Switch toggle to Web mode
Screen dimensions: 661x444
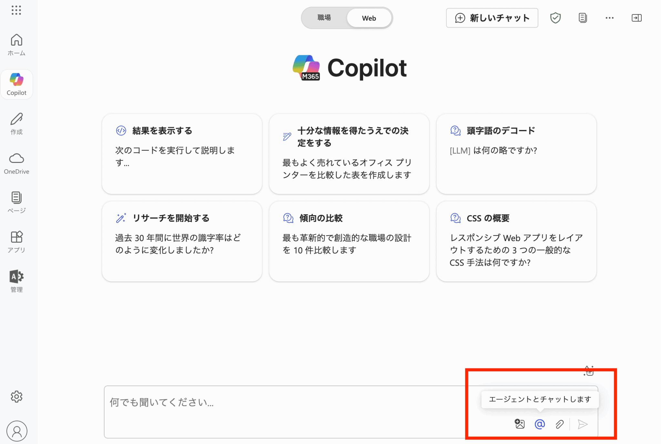(369, 18)
